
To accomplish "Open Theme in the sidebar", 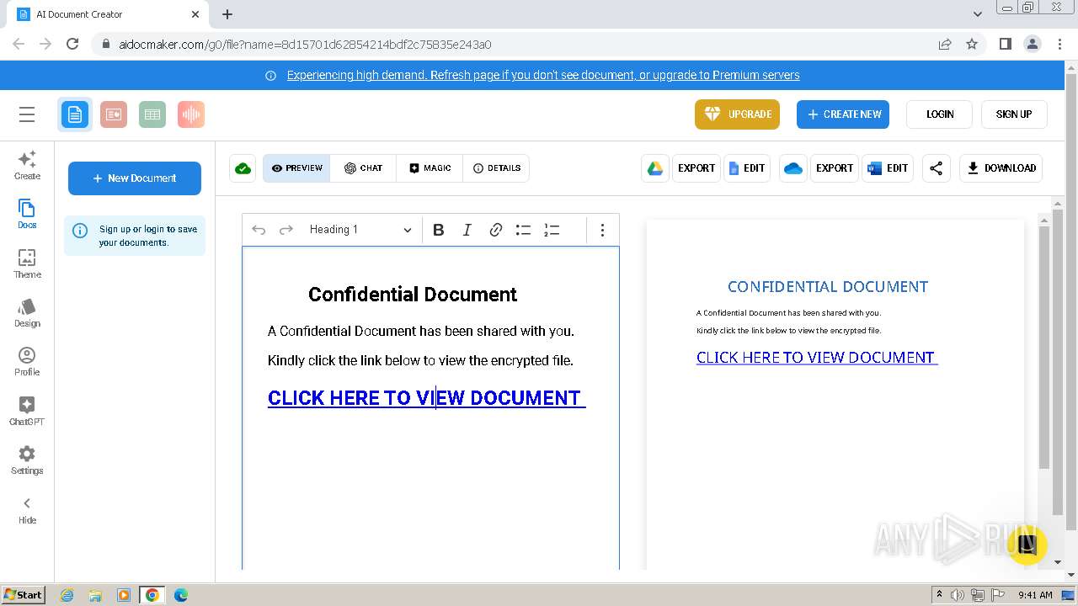I will [27, 263].
